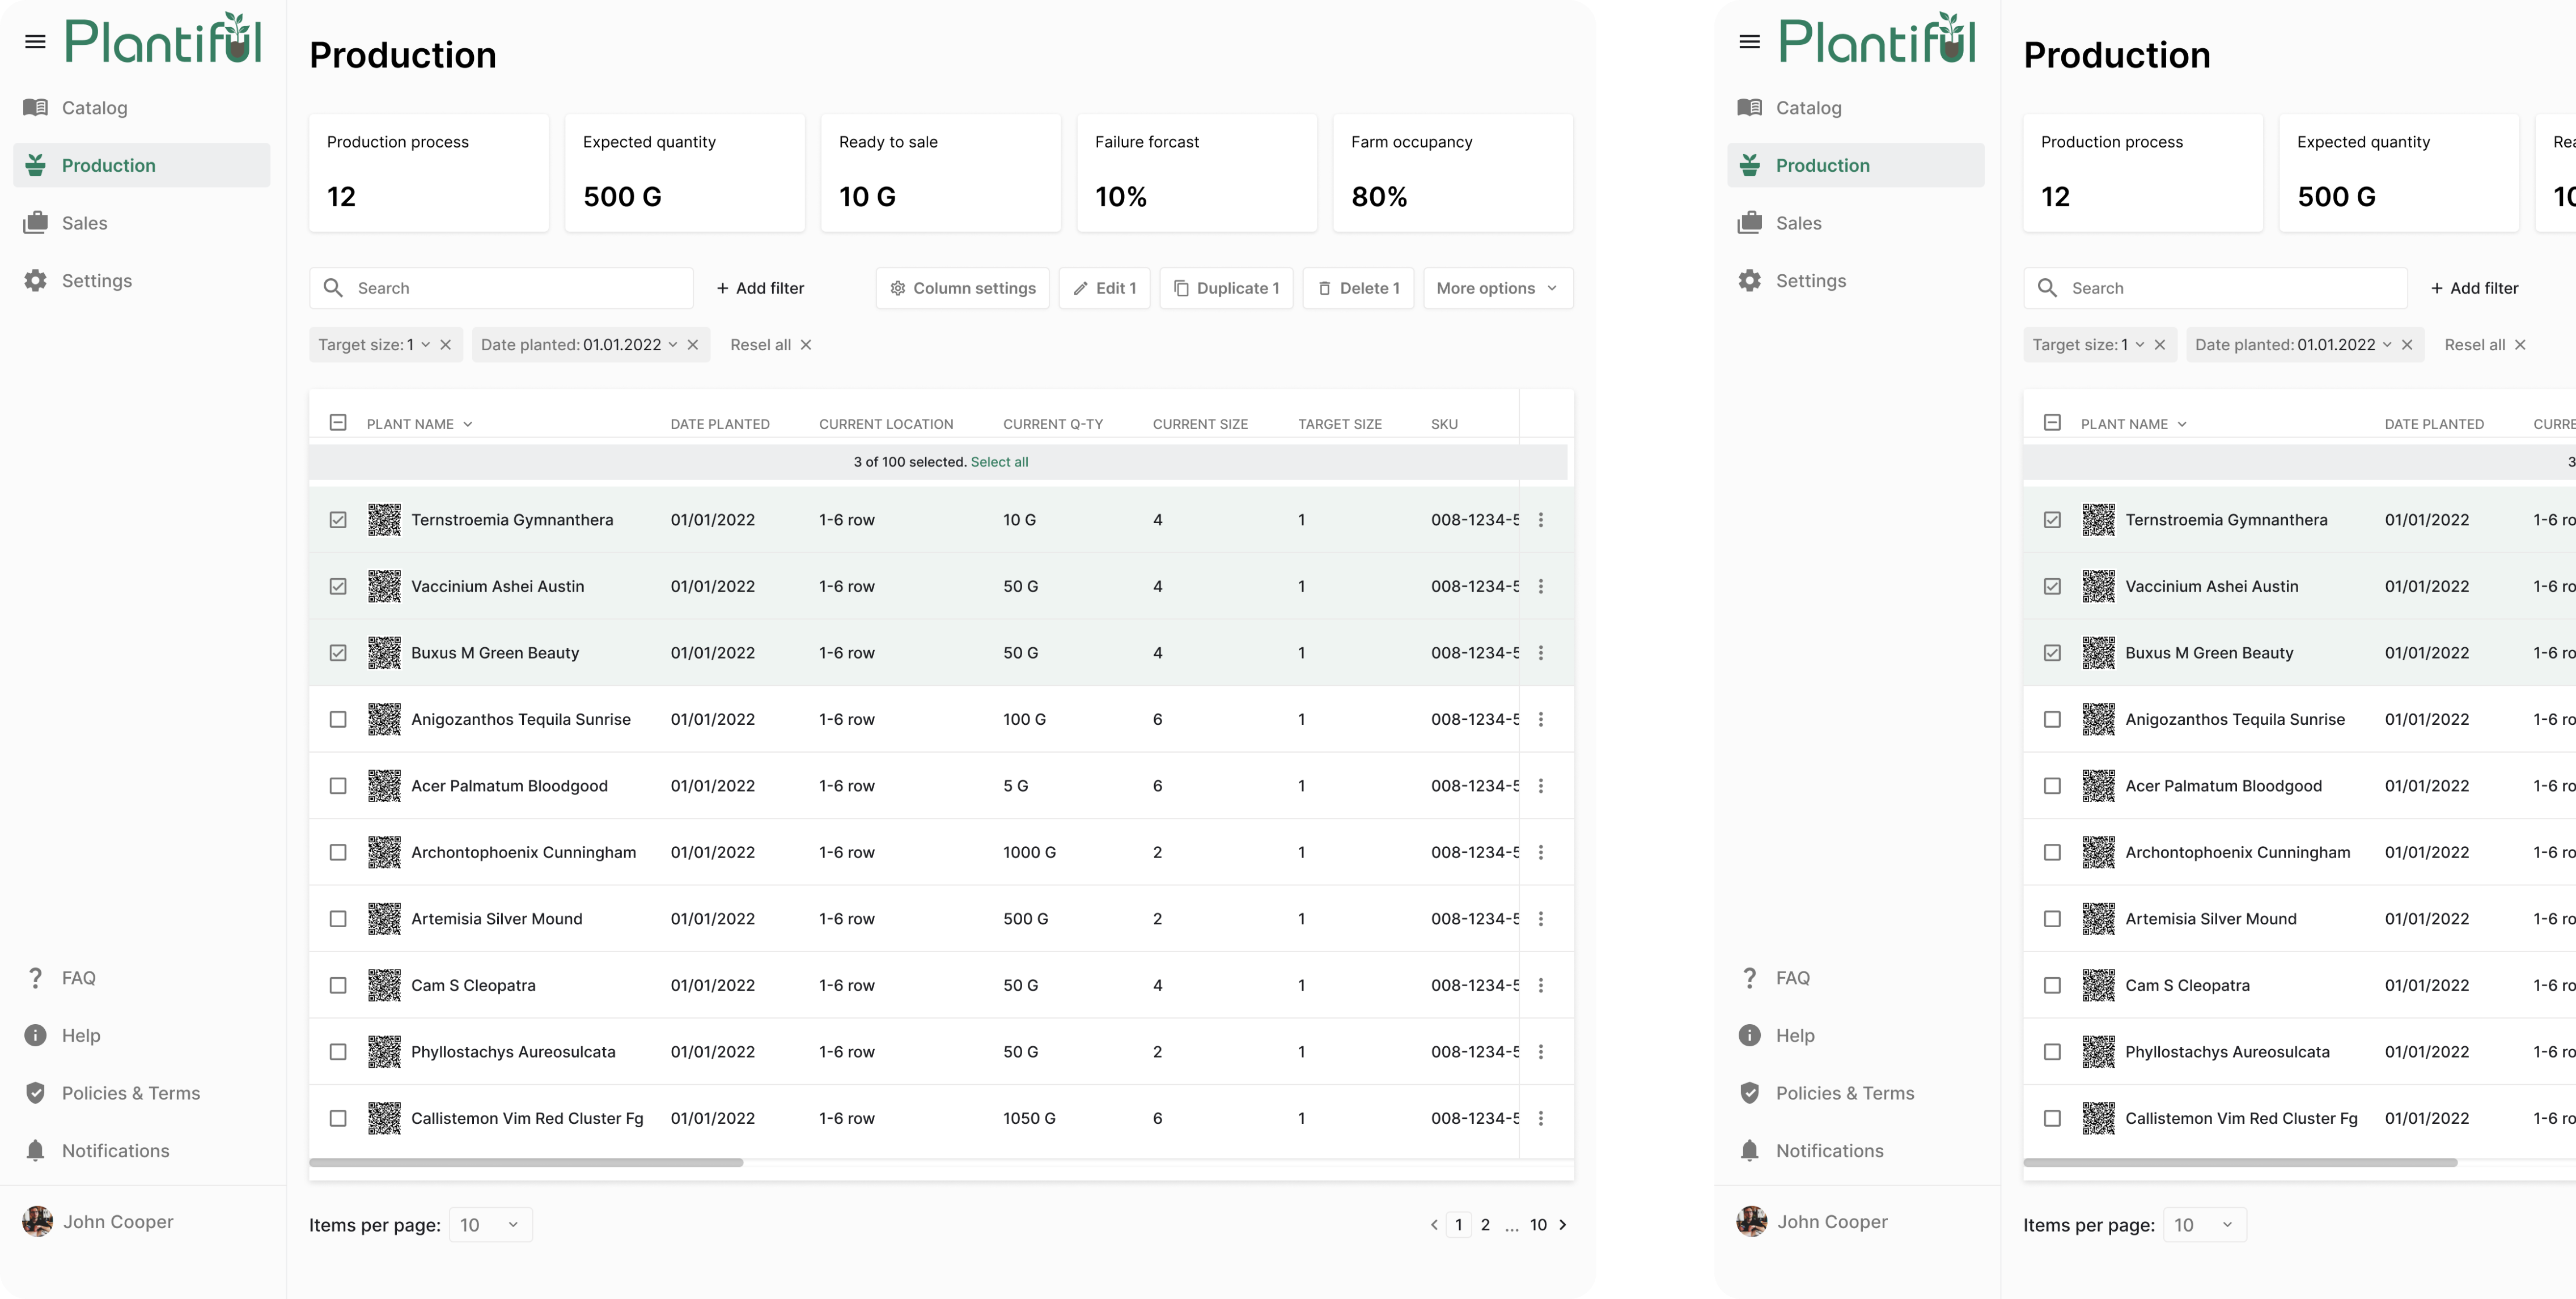Click the horizontal table scrollbar
This screenshot has height=1299, width=2576.
point(526,1163)
